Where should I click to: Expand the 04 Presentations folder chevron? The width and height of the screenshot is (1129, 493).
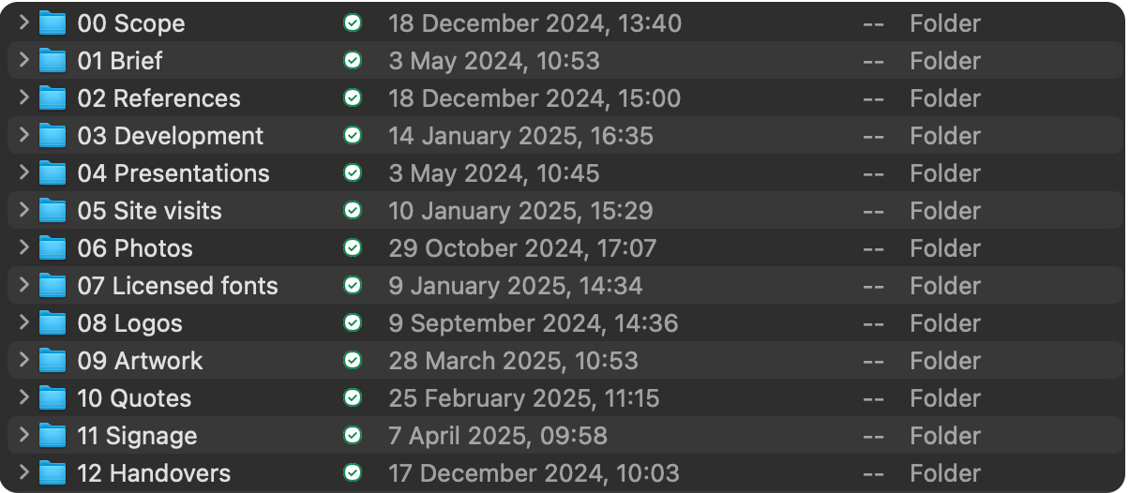24,173
